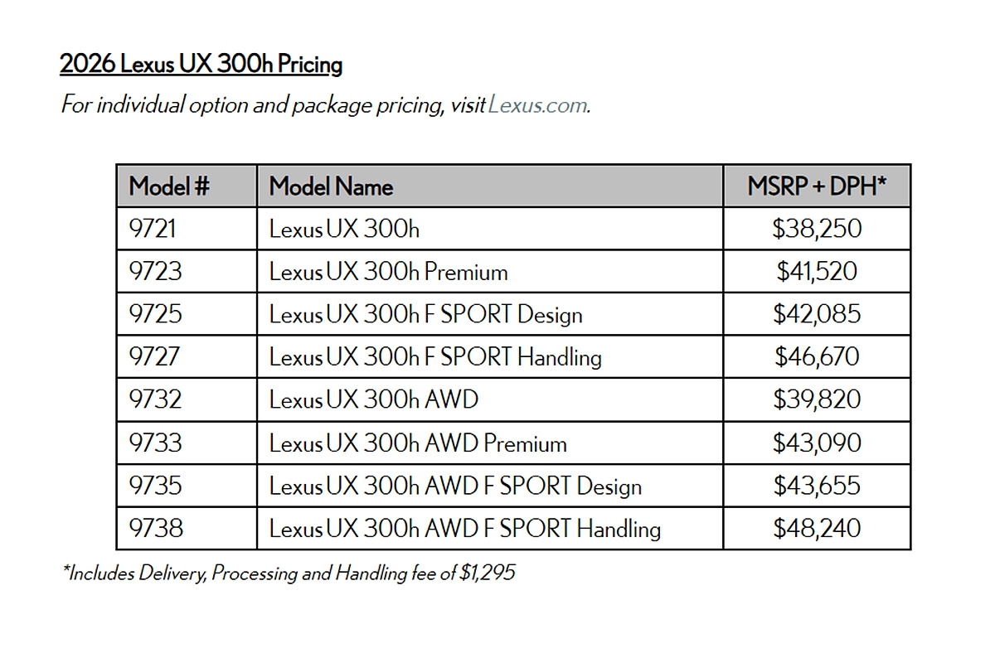995x663 pixels.
Task: Open the Lexus.com link
Action: point(538,106)
